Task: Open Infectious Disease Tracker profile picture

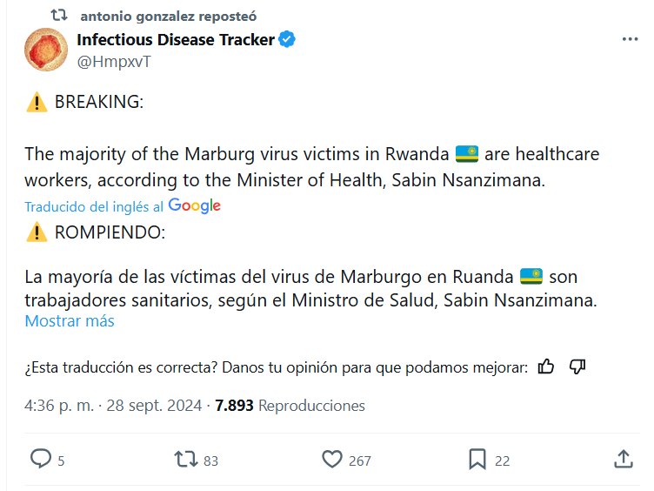Action: [x=46, y=50]
